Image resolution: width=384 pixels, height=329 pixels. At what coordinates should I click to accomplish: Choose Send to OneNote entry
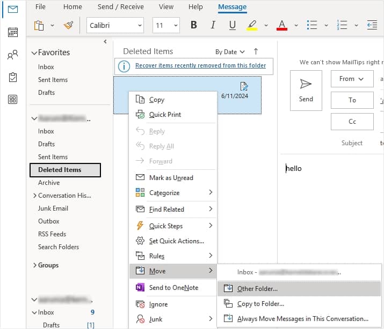tap(173, 288)
